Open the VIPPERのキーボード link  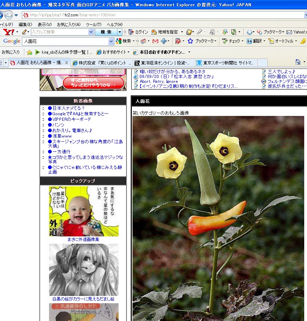coord(72,119)
